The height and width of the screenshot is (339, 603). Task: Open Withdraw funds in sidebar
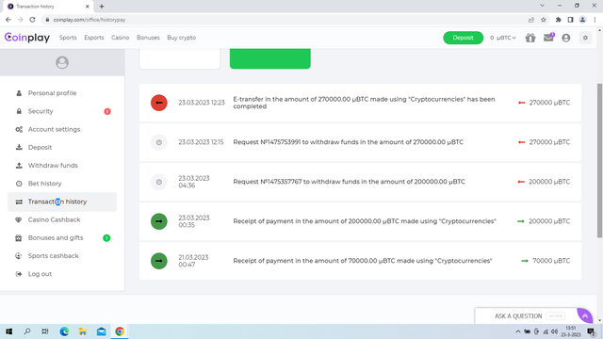pyautogui.click(x=53, y=166)
